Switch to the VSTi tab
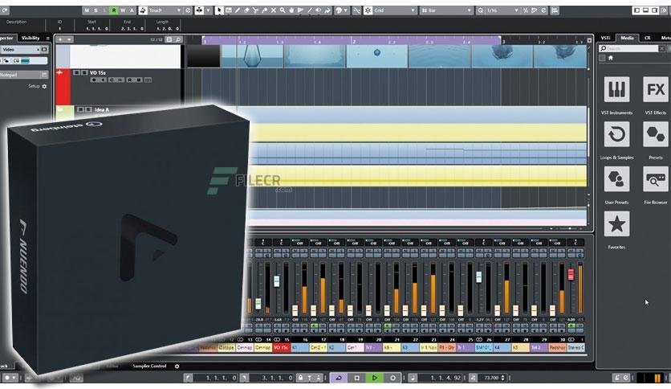The height and width of the screenshot is (389, 671). tap(605, 38)
